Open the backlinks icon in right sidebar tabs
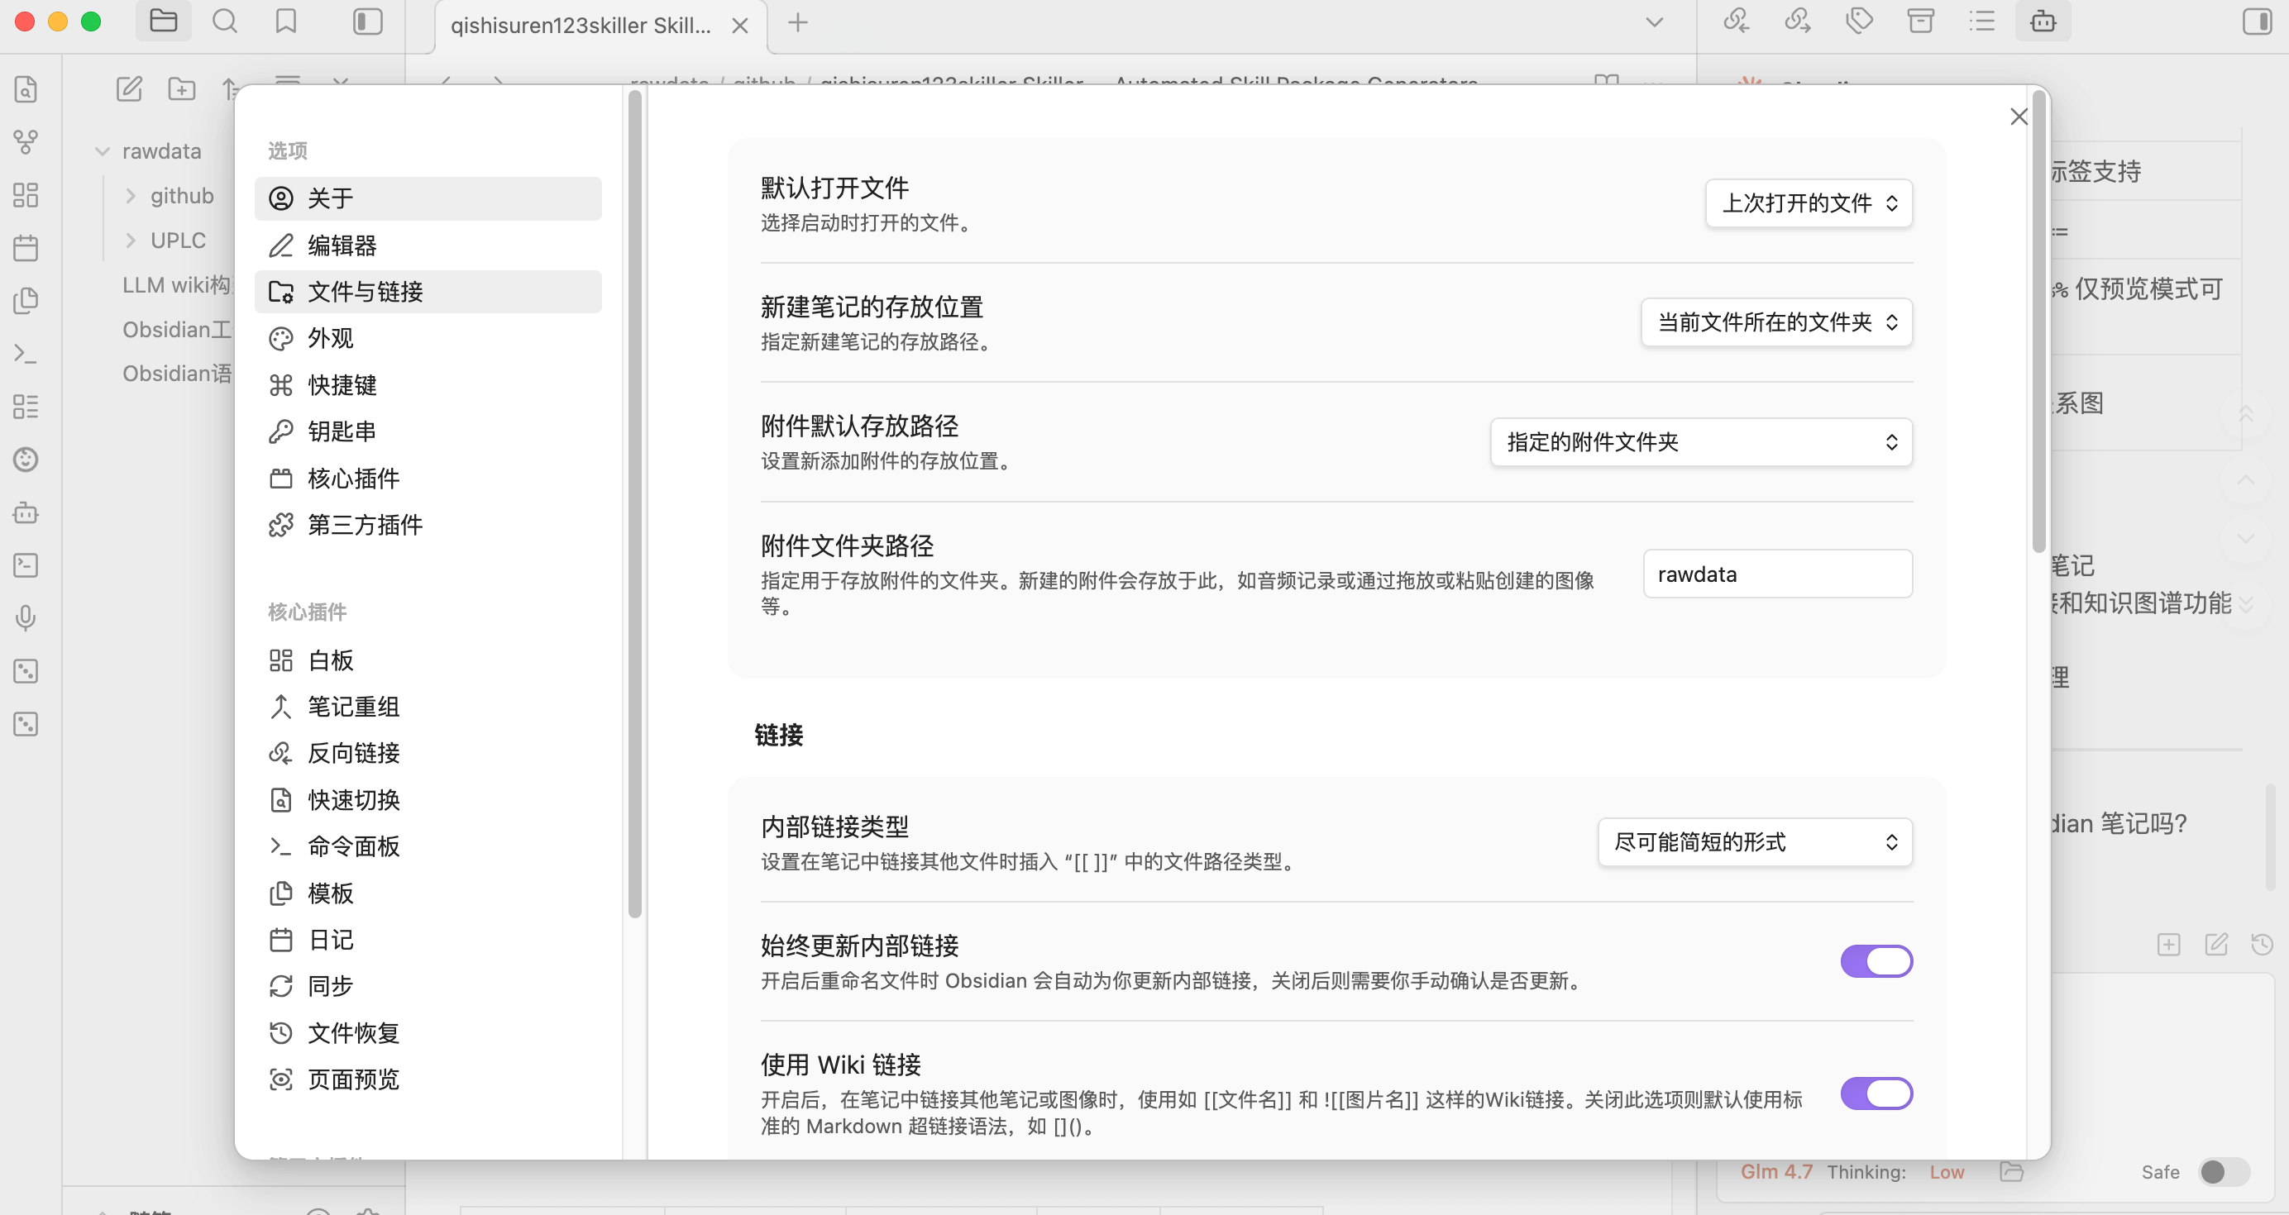Image resolution: width=2289 pixels, height=1215 pixels. tap(1736, 21)
